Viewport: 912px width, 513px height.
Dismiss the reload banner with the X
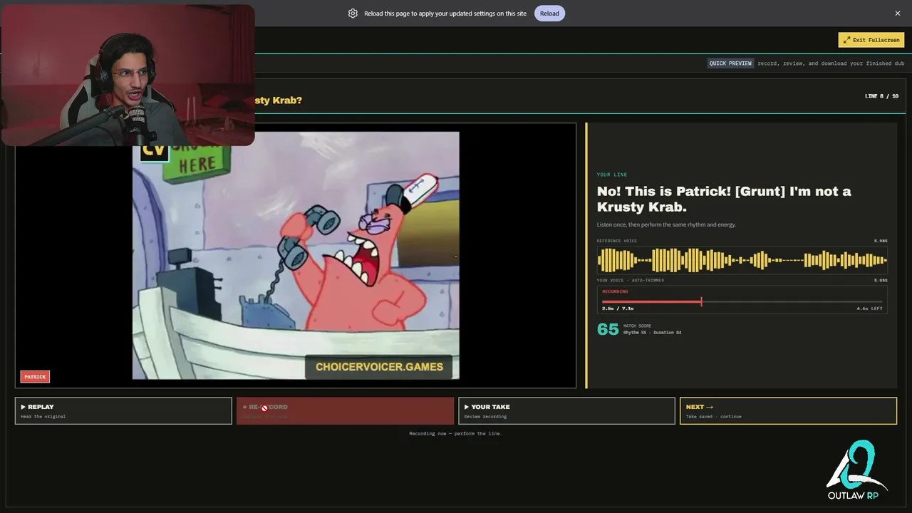pos(898,14)
